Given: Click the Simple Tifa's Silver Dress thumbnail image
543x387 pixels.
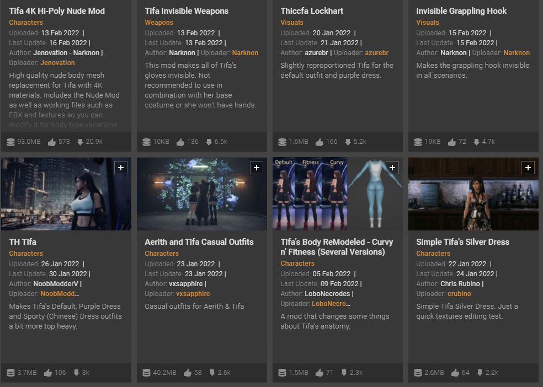Looking at the screenshot, I should (x=473, y=194).
